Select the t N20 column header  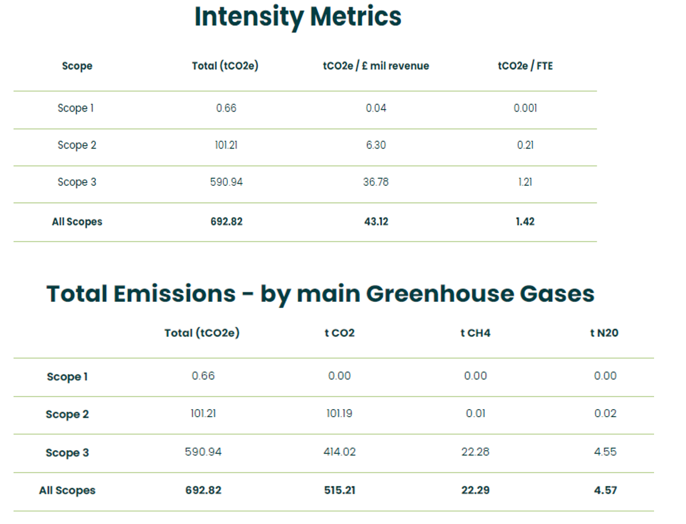click(604, 333)
